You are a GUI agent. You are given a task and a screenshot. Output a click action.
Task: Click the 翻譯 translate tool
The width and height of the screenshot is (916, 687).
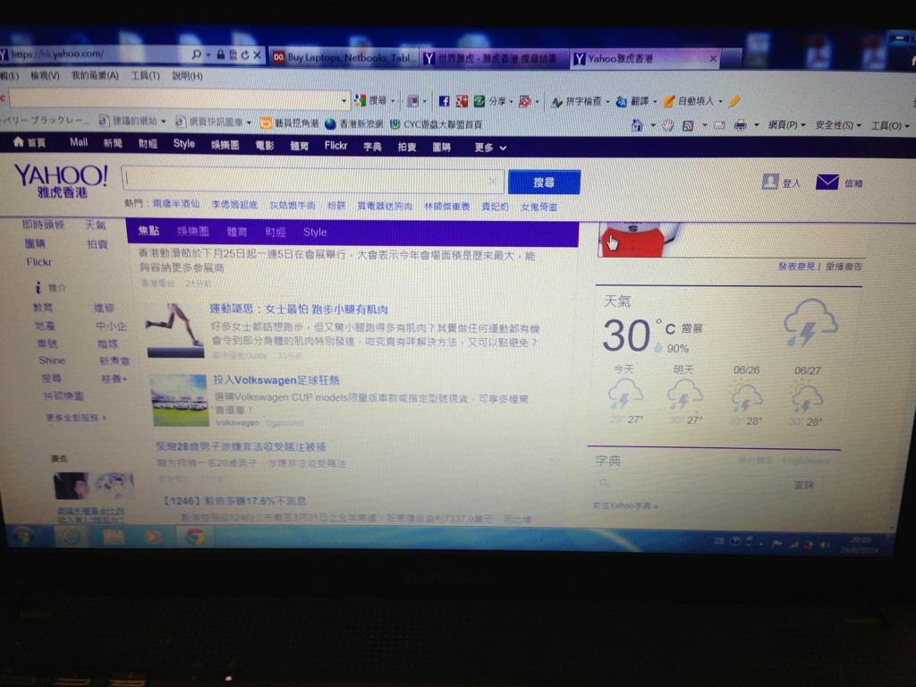[x=632, y=102]
